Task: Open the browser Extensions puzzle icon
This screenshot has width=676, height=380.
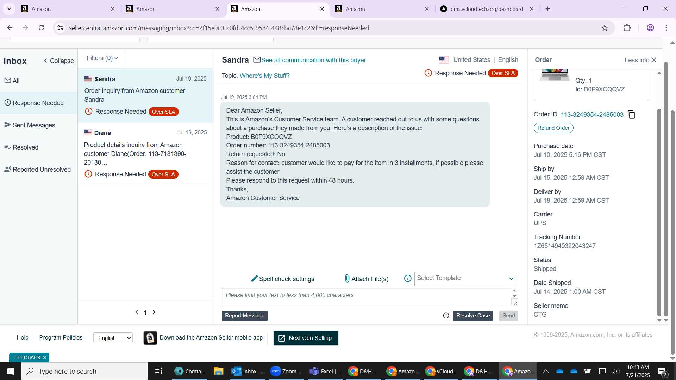Action: coord(627,28)
